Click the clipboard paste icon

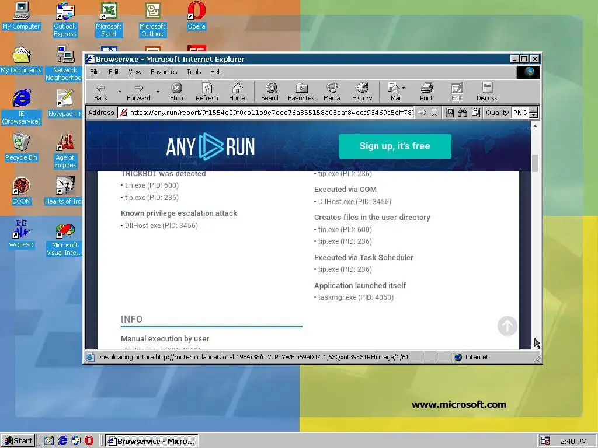coord(475,113)
